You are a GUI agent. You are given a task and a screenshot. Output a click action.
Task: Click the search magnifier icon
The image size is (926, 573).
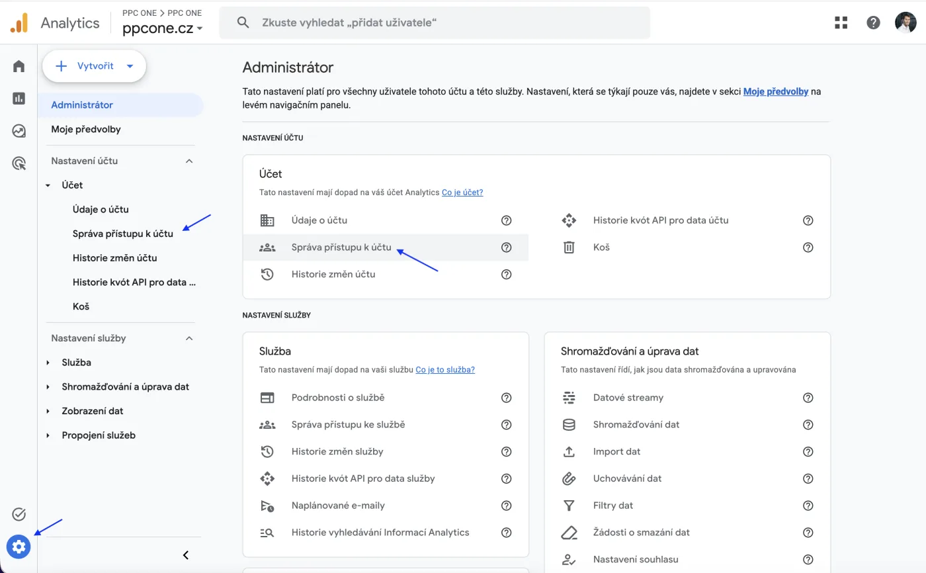click(243, 22)
